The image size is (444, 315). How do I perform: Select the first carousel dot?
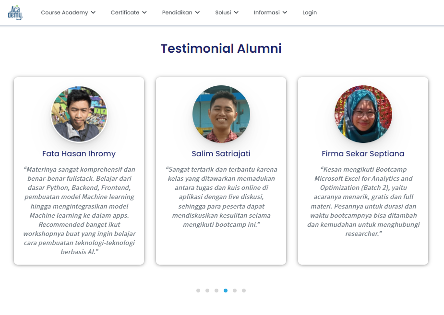coord(198,290)
